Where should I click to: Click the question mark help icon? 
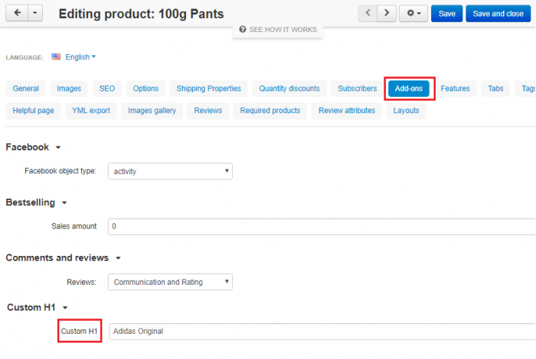(x=243, y=29)
